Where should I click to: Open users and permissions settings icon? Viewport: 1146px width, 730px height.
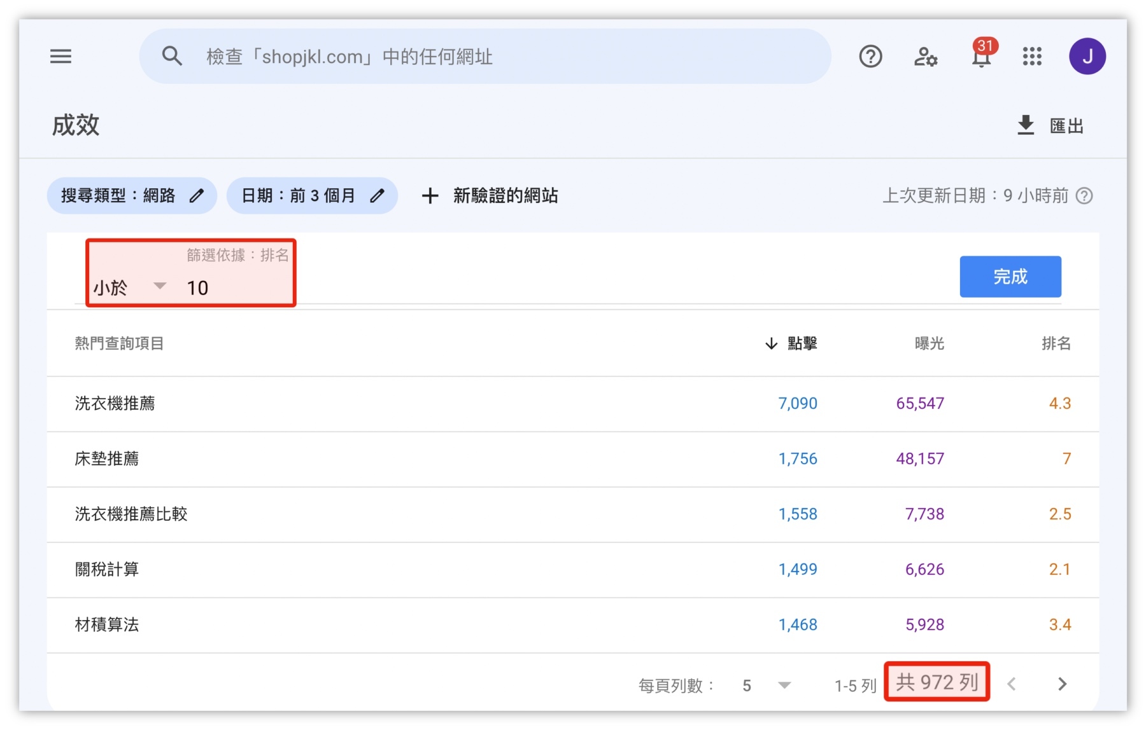coord(925,57)
